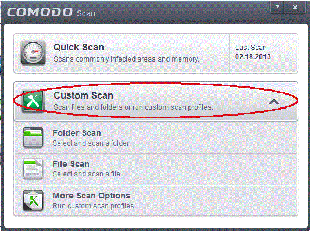
Task: Close the COMODO Scan window
Action: point(295,8)
